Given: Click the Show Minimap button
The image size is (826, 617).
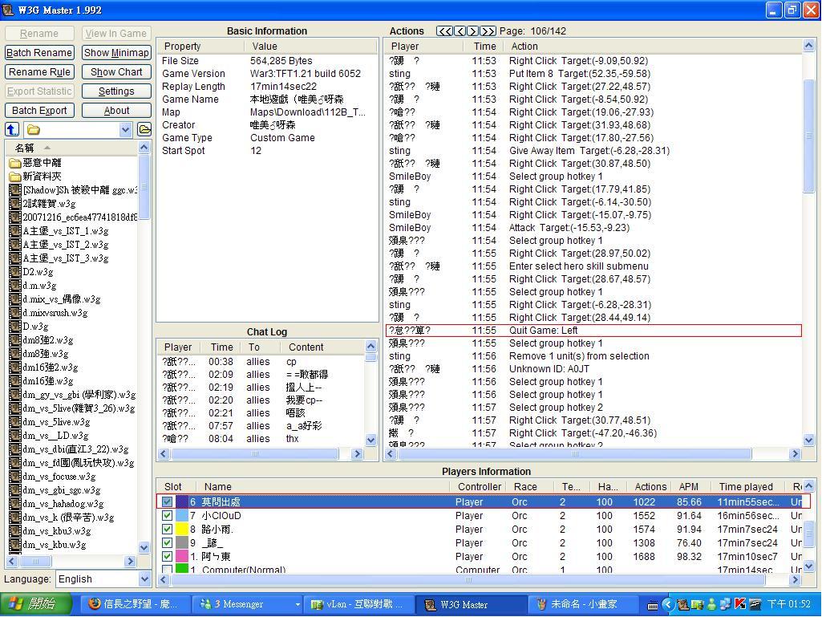Looking at the screenshot, I should [116, 53].
